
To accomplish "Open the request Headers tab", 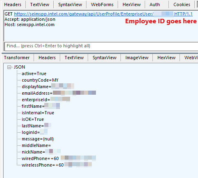I will coord(13,4).
